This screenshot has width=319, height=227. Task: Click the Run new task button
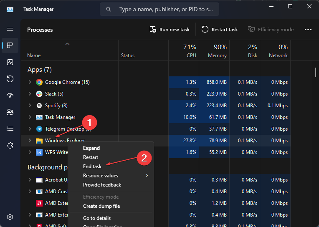point(170,30)
